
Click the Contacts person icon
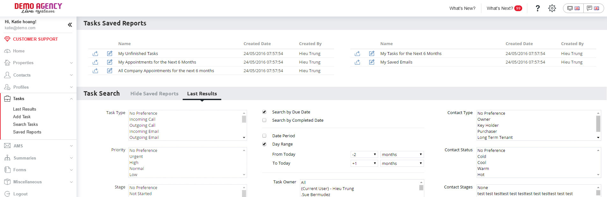click(7, 75)
